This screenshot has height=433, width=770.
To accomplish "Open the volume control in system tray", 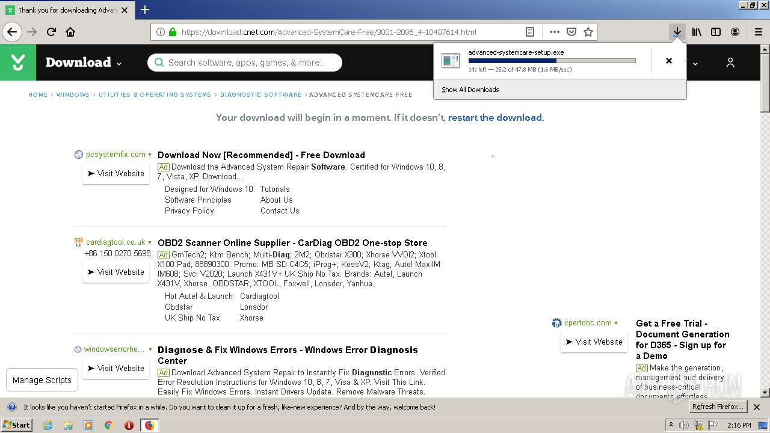I will tap(684, 425).
